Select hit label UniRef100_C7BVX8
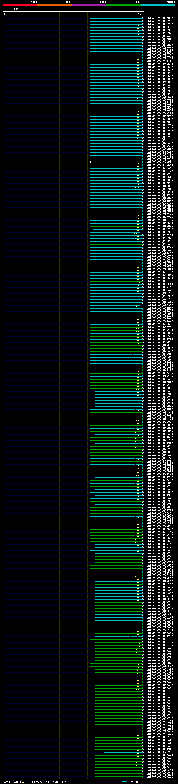The height and width of the screenshot is (784, 178). pyautogui.click(x=160, y=752)
